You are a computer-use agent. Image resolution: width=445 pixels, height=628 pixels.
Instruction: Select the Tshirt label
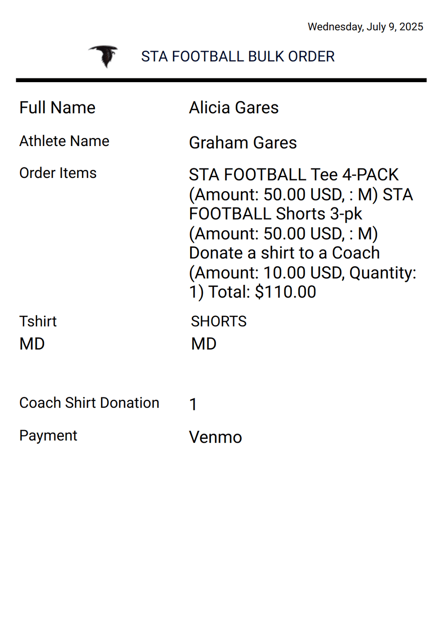point(38,321)
